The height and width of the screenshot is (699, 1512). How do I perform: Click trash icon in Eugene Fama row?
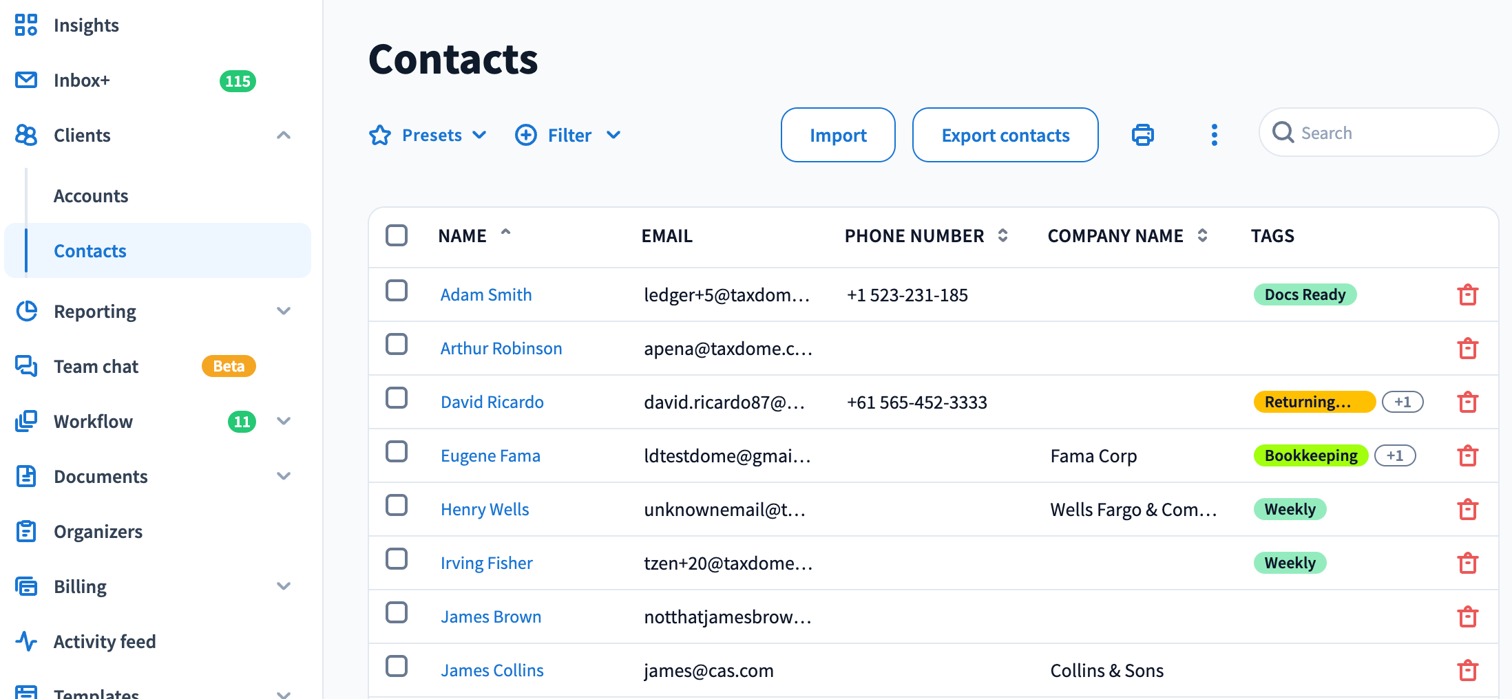tap(1467, 455)
